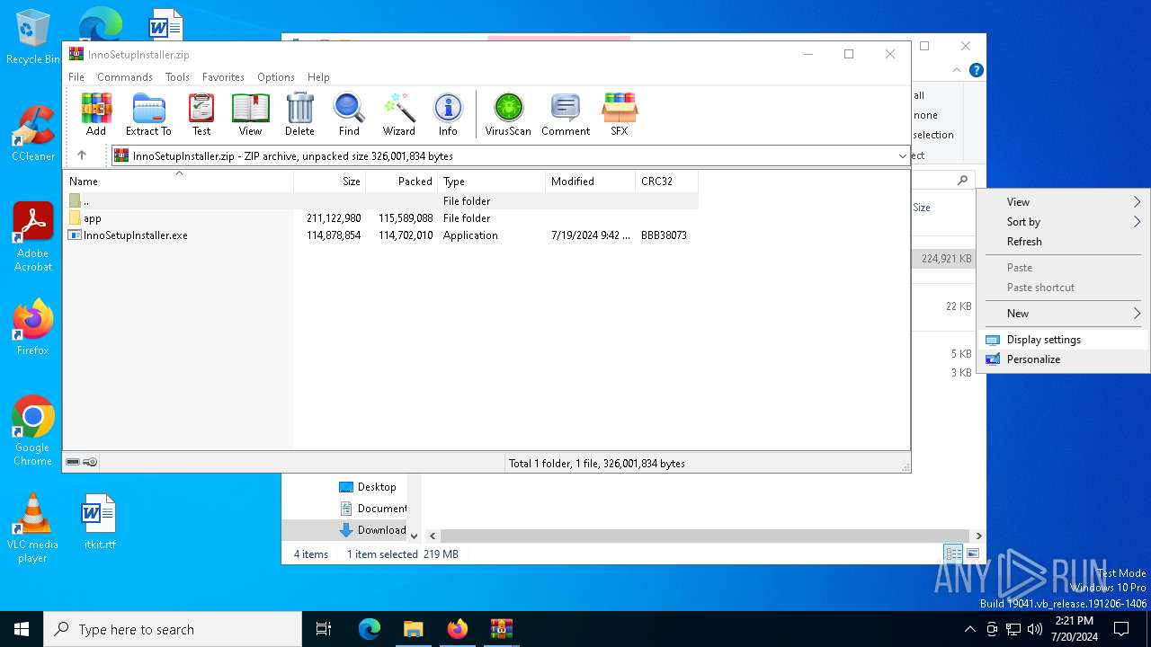Viewport: 1151px width, 647px height.
Task: Expand the archive path dropdown
Action: click(x=903, y=156)
